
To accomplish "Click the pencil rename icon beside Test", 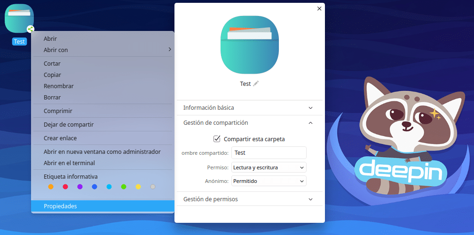I will point(256,83).
